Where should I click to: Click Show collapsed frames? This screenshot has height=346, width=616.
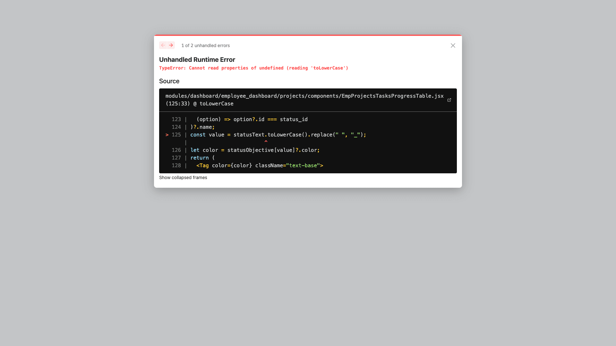(183, 177)
